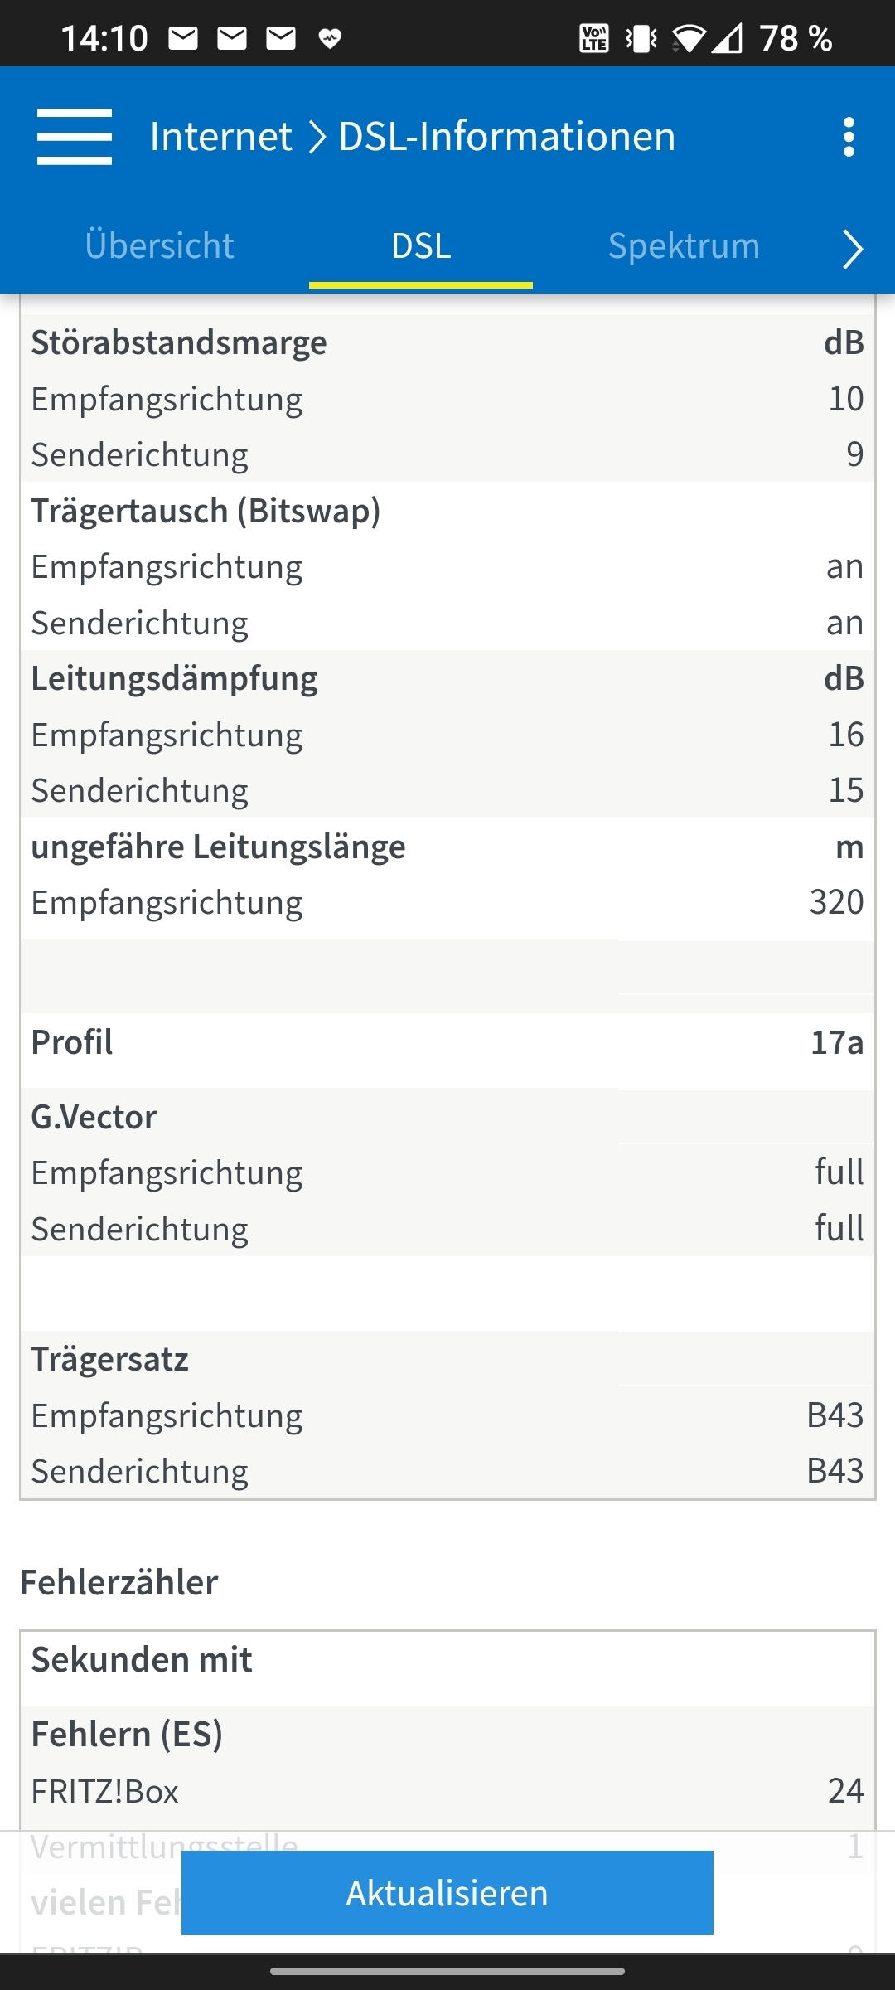This screenshot has height=1990, width=895.
Task: Tap the first mail notification icon
Action: click(x=183, y=38)
